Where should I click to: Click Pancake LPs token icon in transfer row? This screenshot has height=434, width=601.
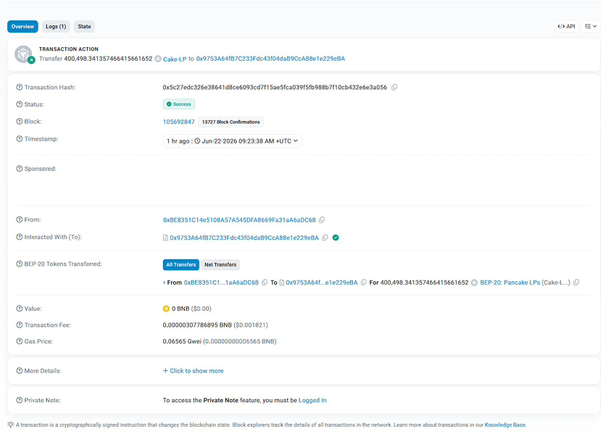(x=474, y=283)
